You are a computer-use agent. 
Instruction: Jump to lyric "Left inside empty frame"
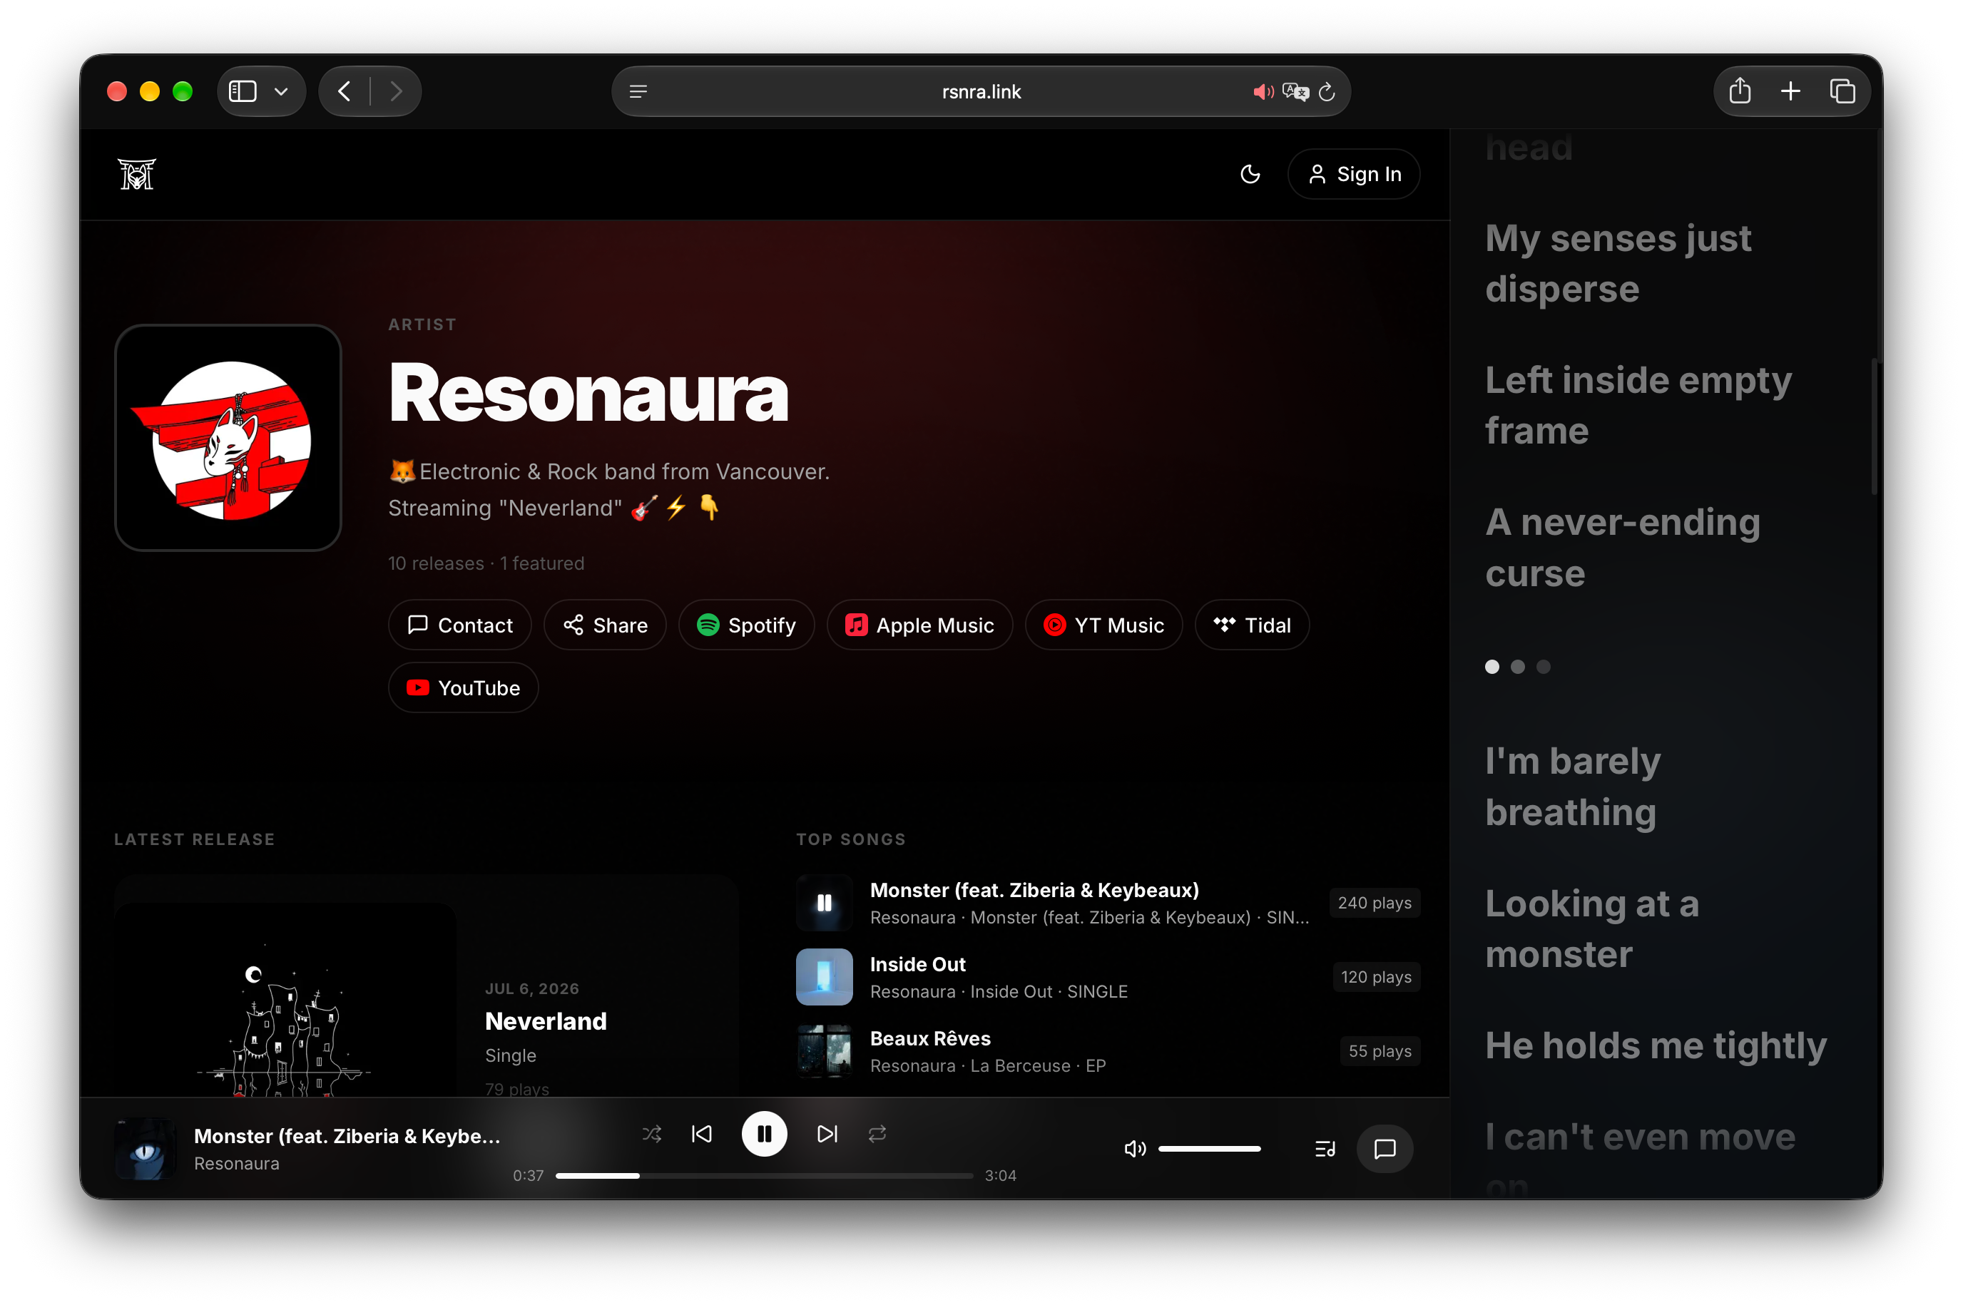click(x=1638, y=405)
